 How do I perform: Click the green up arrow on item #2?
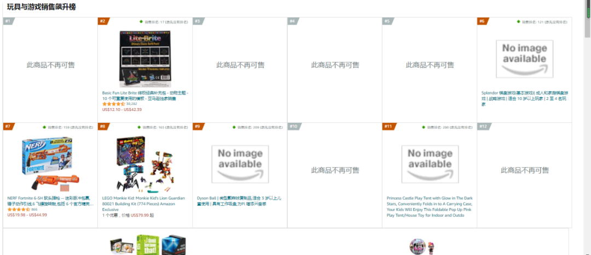tap(141, 22)
